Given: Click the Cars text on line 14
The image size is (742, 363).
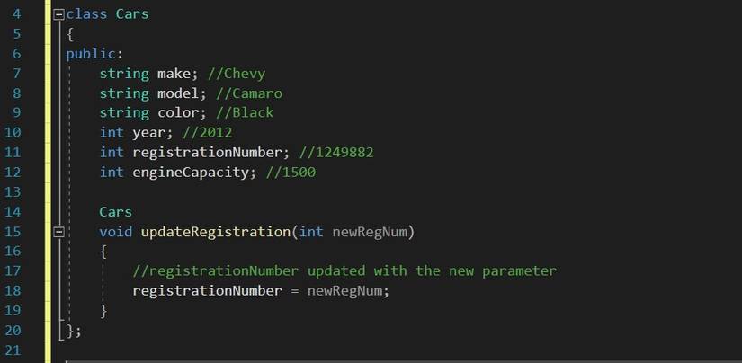Looking at the screenshot, I should pos(115,212).
